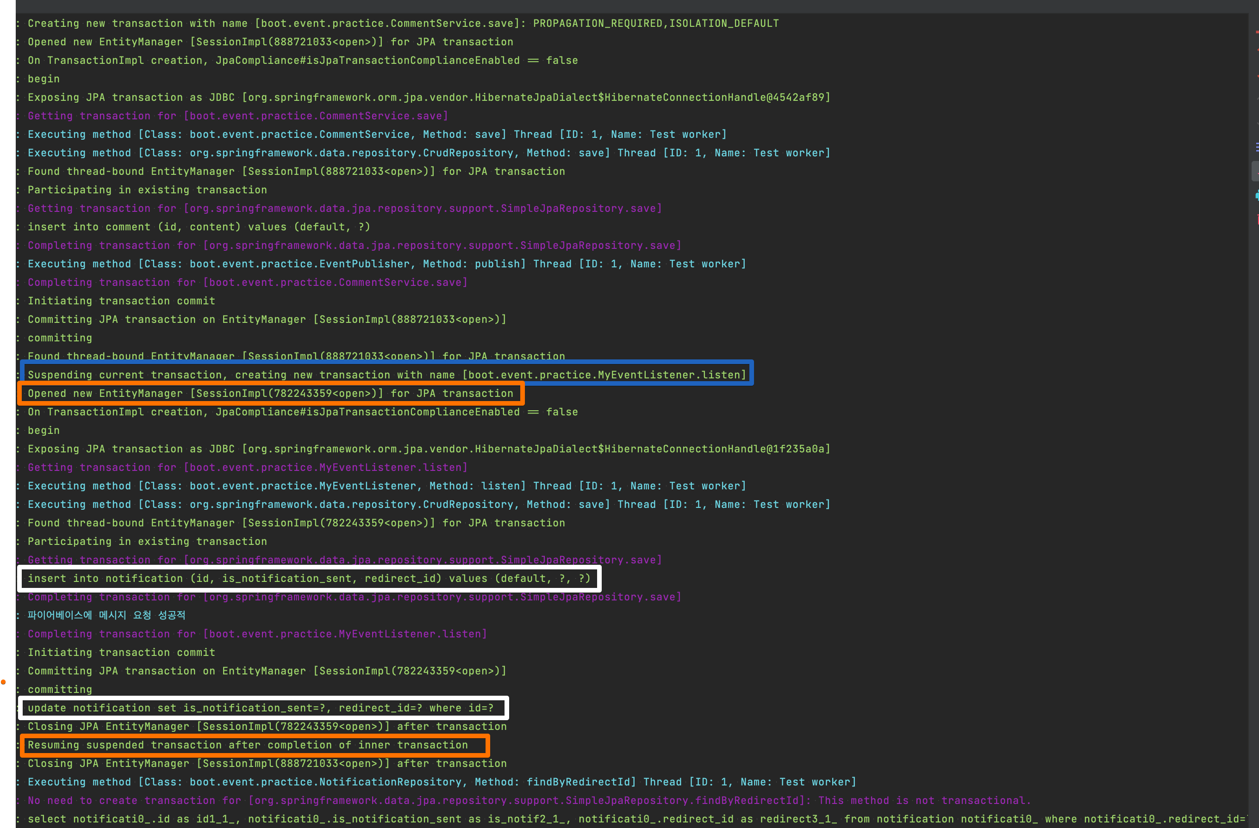Click the cyan Print console icon
Viewport: 1259px width, 828px height.
tap(1258, 196)
